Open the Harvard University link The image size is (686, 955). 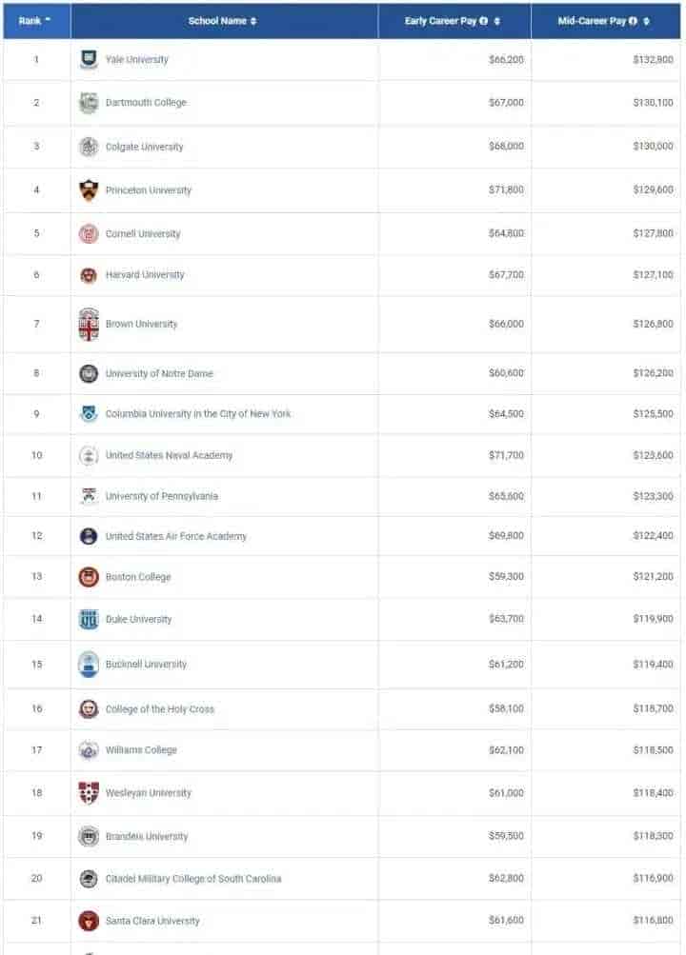pos(145,274)
